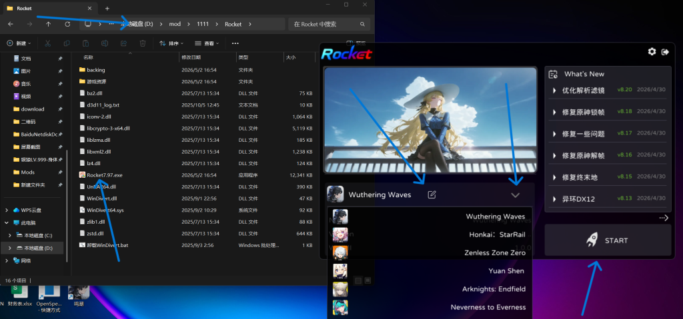Screen dimensions: 683x319
Task: Go back in File Explorer
Action: coord(11,25)
